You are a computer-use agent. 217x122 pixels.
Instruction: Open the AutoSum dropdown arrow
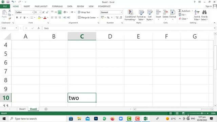[192, 11]
